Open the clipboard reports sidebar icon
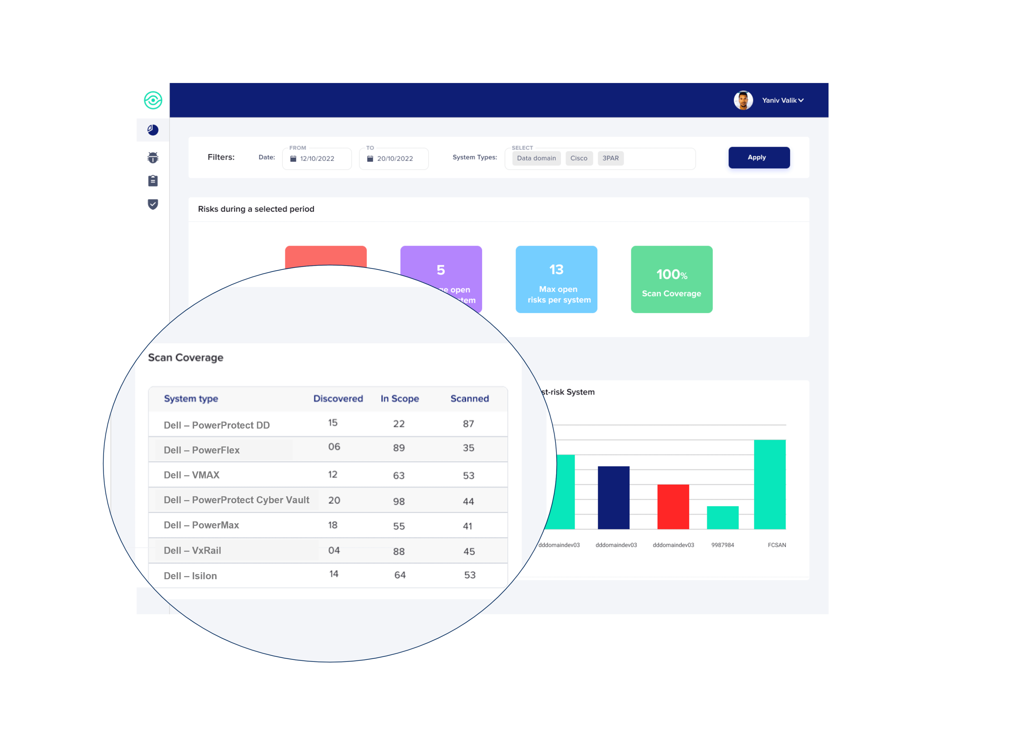Viewport: 1009px width, 755px height. coord(153,181)
